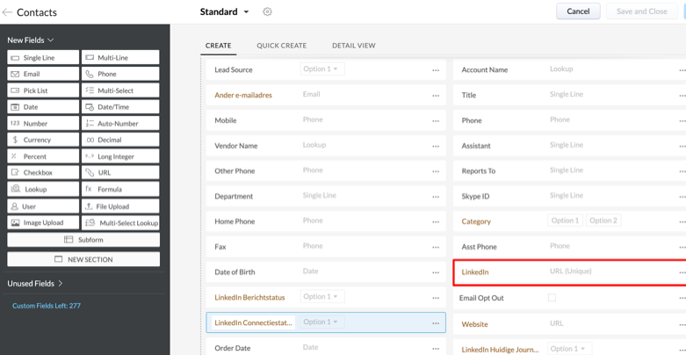This screenshot has height=355, width=686.
Task: Select the Department field label
Action: (x=234, y=197)
